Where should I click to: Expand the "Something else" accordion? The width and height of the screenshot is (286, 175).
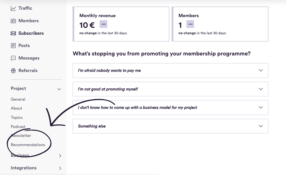170,126
